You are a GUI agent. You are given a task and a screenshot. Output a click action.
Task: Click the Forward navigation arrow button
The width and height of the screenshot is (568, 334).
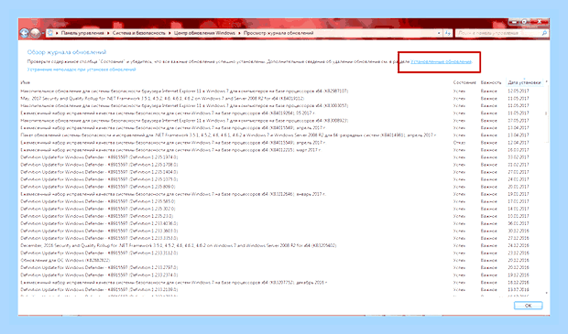(35, 33)
